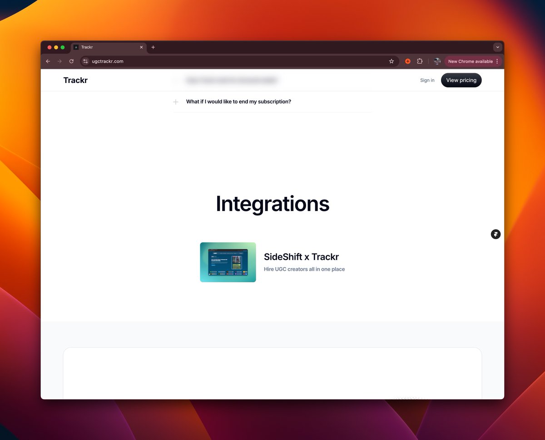The height and width of the screenshot is (440, 545).
Task: Select the Trackr browser tab
Action: [109, 47]
